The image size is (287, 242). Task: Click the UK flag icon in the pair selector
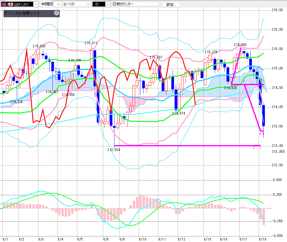(x=4, y=4)
